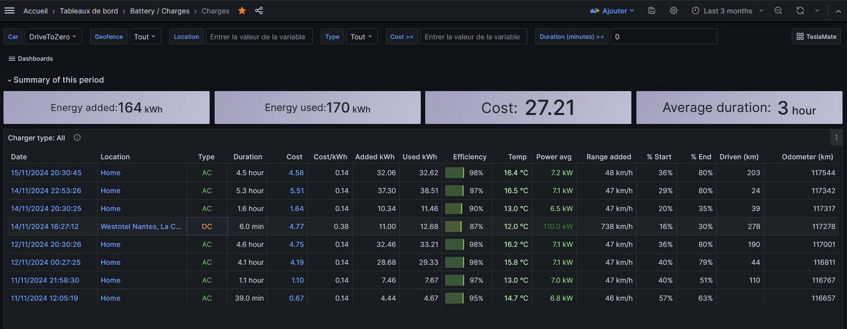Refresh the dashboard
The height and width of the screenshot is (329, 847).
pyautogui.click(x=800, y=10)
